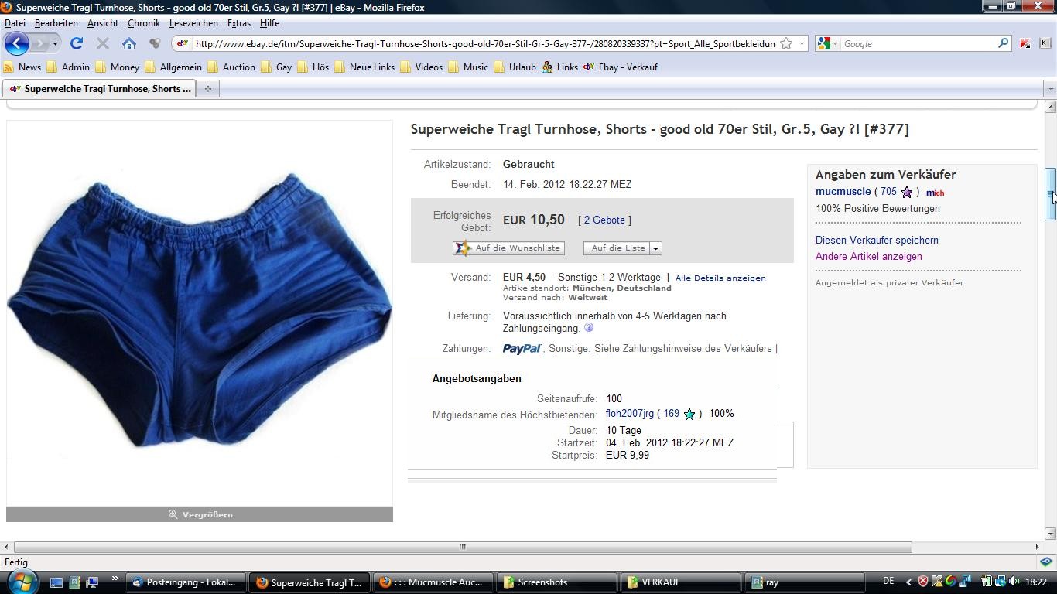The image size is (1057, 594).
Task: Click Vergrößern to enlarge shorts image
Action: pyautogui.click(x=200, y=514)
